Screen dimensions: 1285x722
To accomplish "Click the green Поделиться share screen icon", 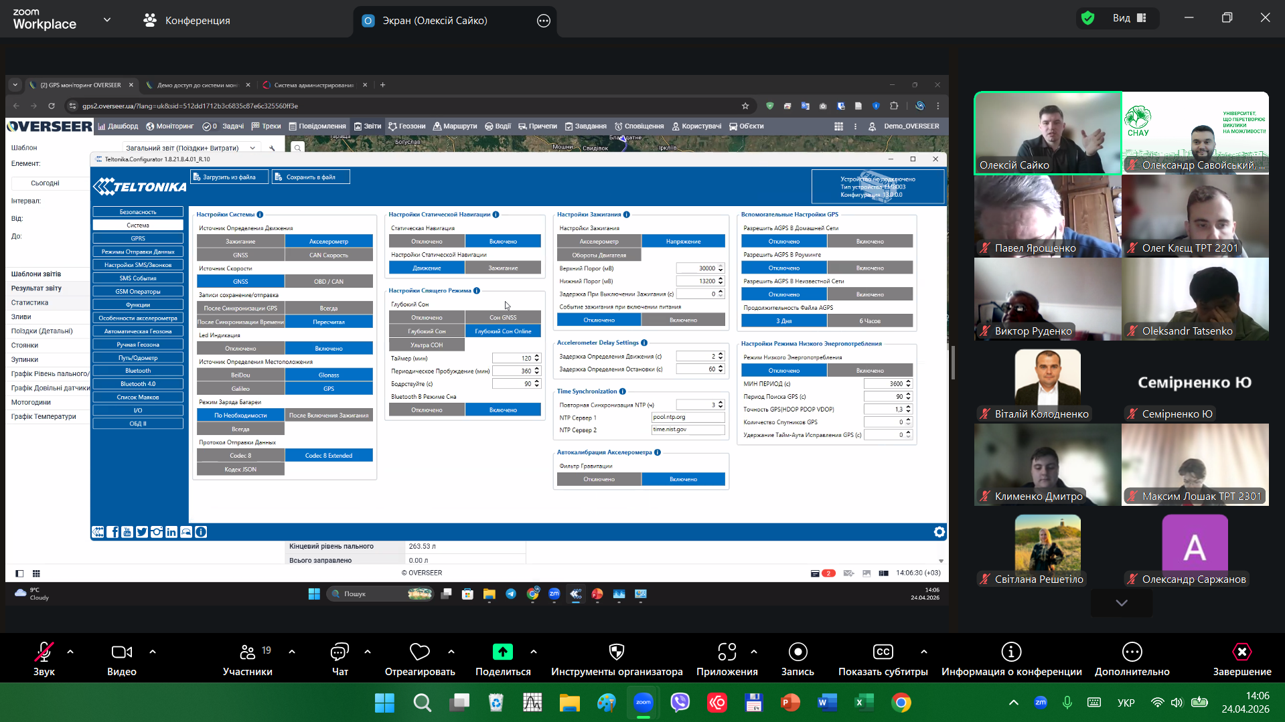I will click(502, 652).
